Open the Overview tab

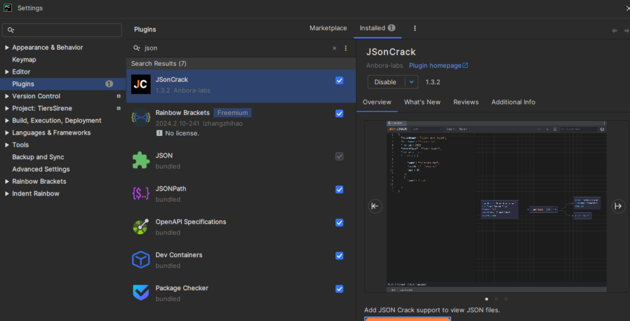tap(377, 102)
